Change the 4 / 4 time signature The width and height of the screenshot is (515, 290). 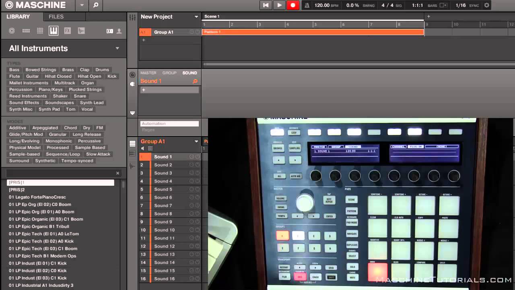388,5
